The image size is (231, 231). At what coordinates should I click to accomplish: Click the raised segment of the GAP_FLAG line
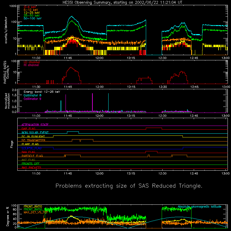pyautogui.click(x=154, y=128)
